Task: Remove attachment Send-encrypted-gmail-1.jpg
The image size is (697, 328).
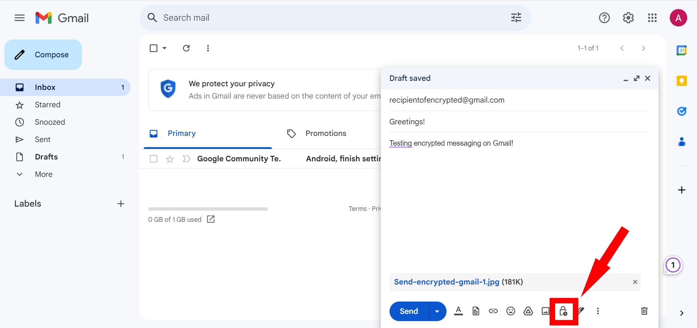Action: point(635,282)
